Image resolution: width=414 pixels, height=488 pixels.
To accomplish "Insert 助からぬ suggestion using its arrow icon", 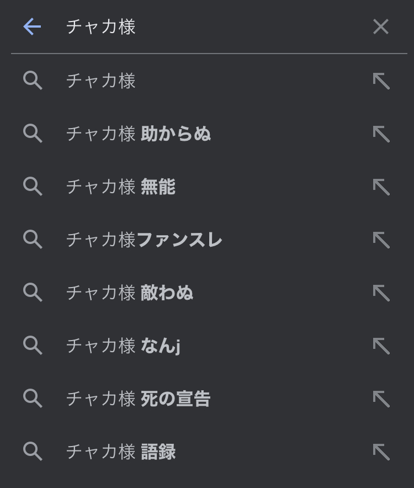I will click(x=381, y=134).
